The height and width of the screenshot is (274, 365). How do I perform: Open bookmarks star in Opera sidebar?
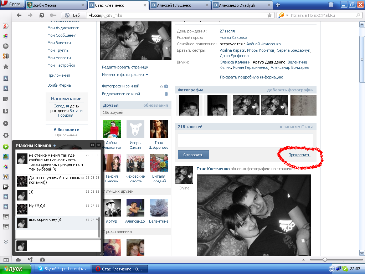coord(6,67)
